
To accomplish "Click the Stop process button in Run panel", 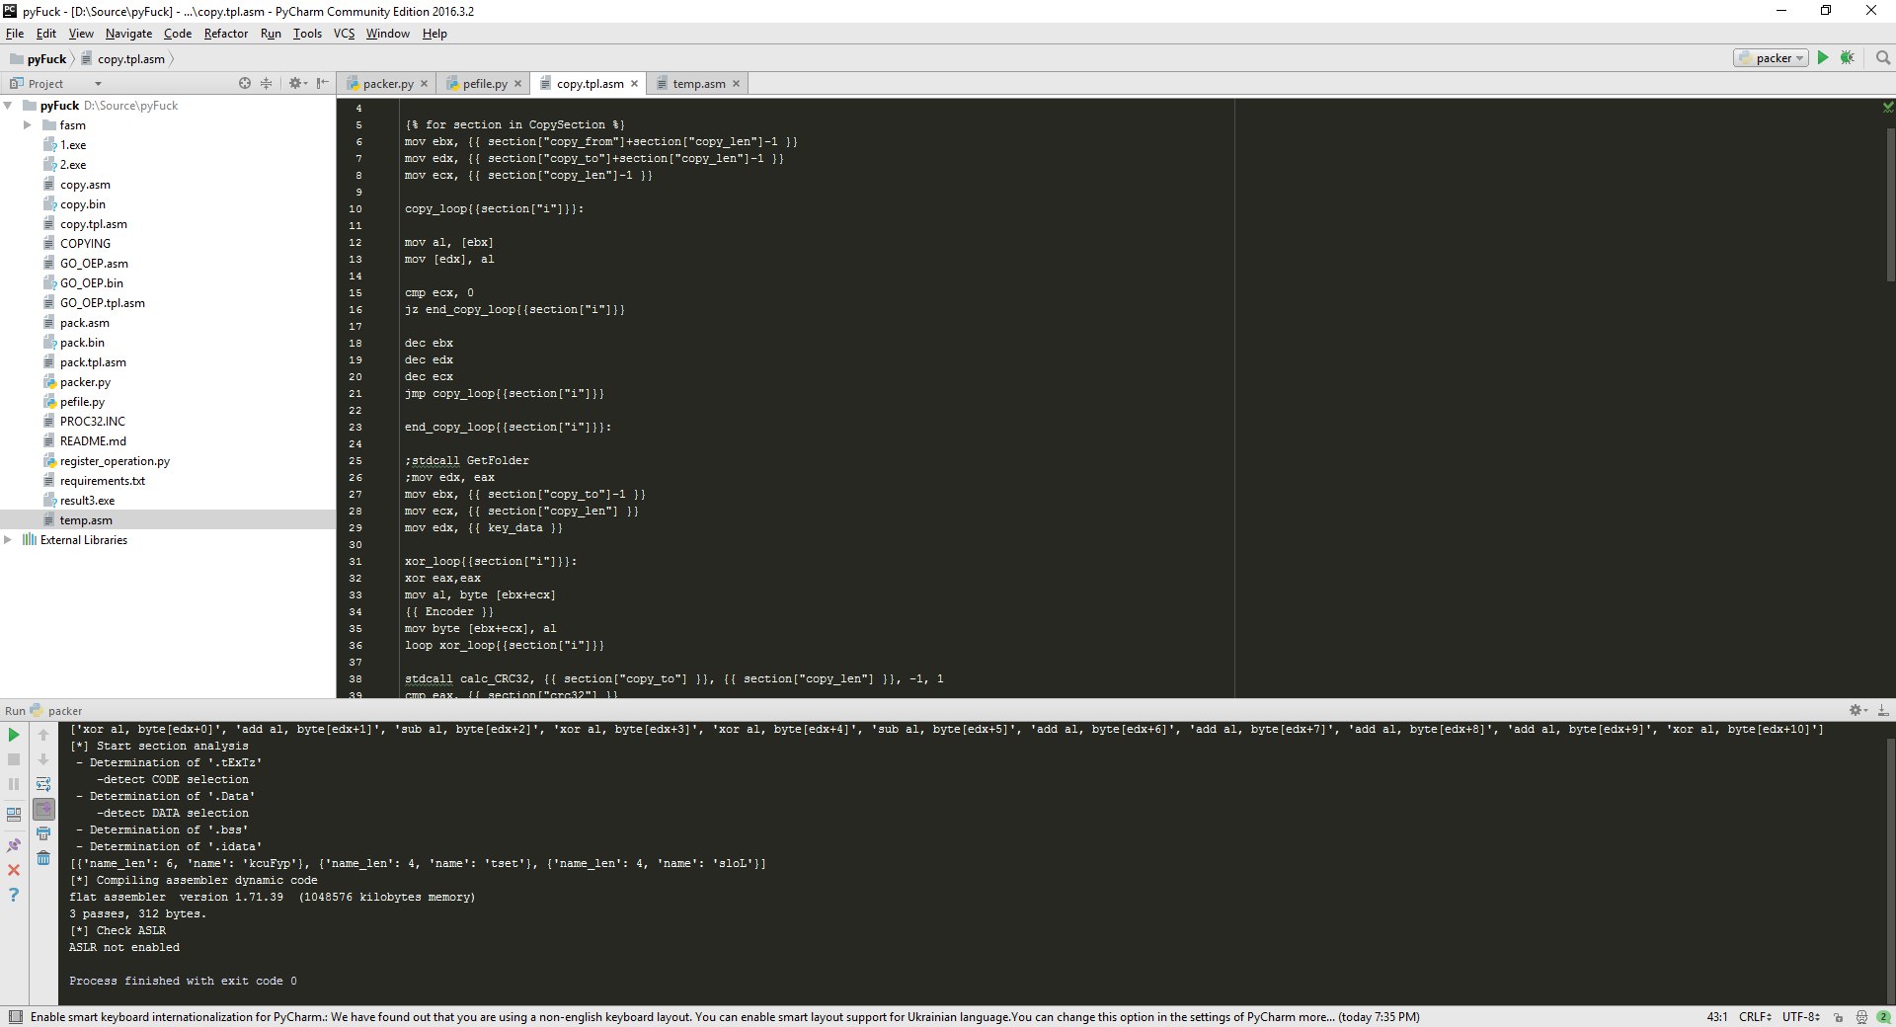I will coord(14,759).
